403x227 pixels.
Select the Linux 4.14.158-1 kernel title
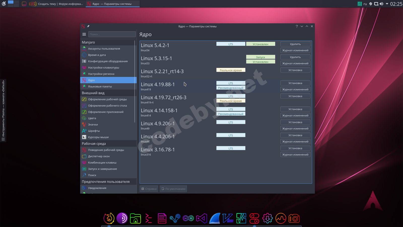pos(159,110)
